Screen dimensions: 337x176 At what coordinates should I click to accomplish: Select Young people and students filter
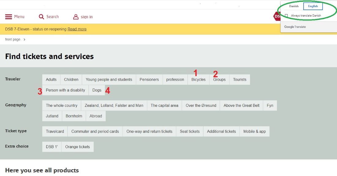click(x=109, y=80)
